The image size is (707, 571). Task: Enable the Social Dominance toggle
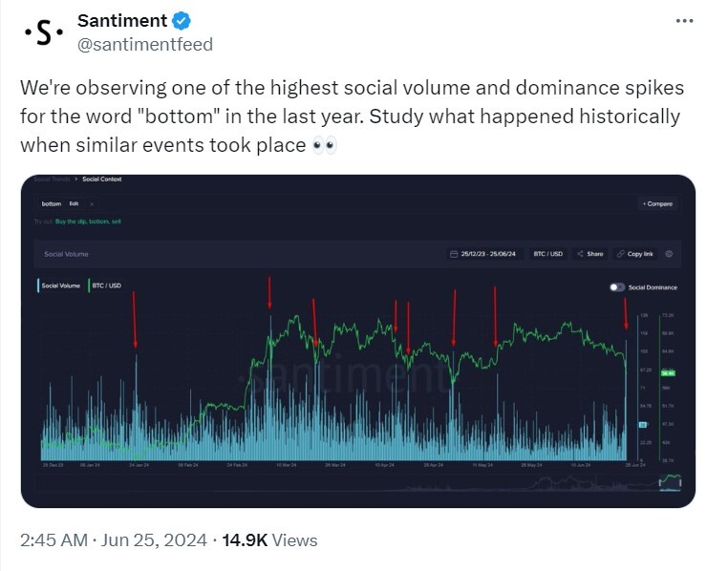[x=617, y=287]
